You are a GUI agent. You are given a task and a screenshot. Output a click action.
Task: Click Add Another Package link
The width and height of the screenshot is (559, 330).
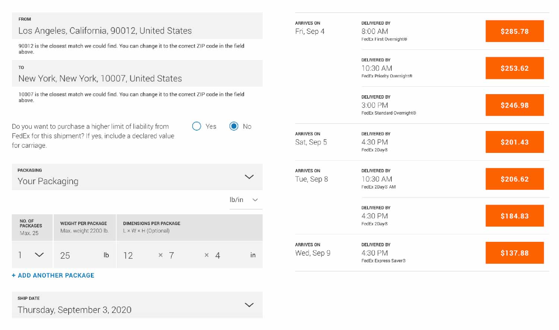coord(53,275)
